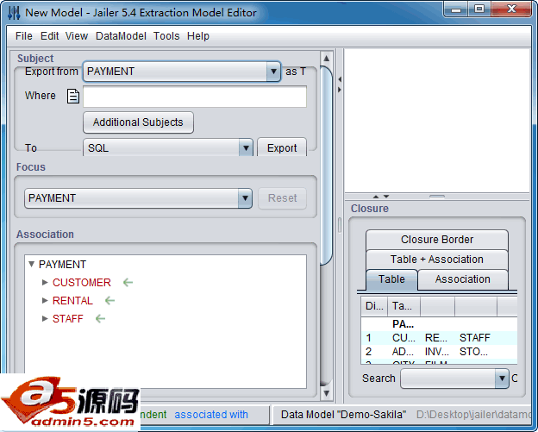Collapse the PAYMENT tree node
This screenshot has height=432, width=538.
coord(32,264)
